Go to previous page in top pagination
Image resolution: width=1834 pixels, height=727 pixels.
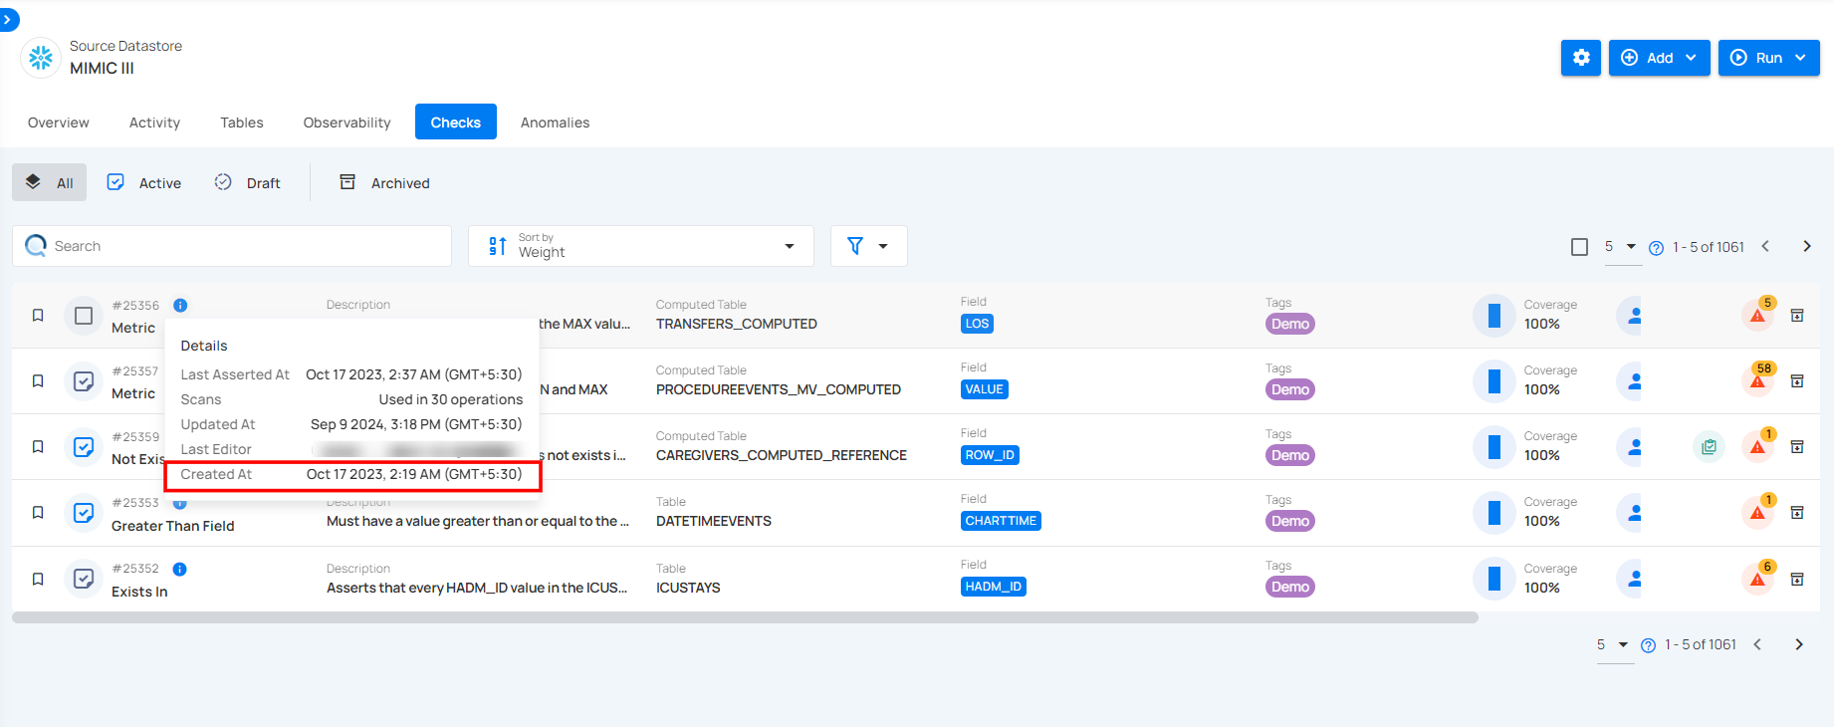pos(1765,246)
